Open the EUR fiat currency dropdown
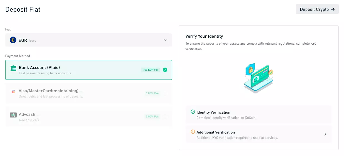The width and height of the screenshot is (344, 156). tap(88, 40)
